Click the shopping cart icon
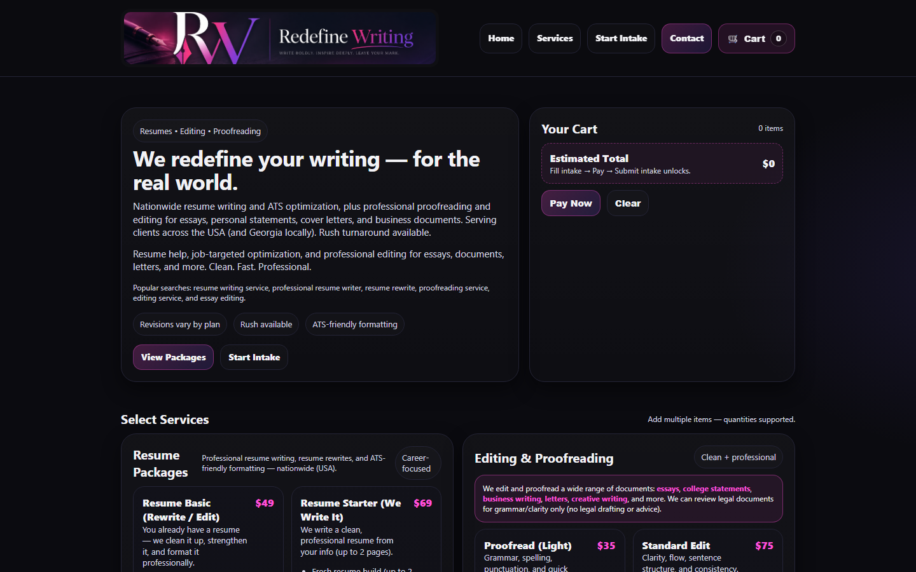The image size is (916, 572). pos(733,39)
